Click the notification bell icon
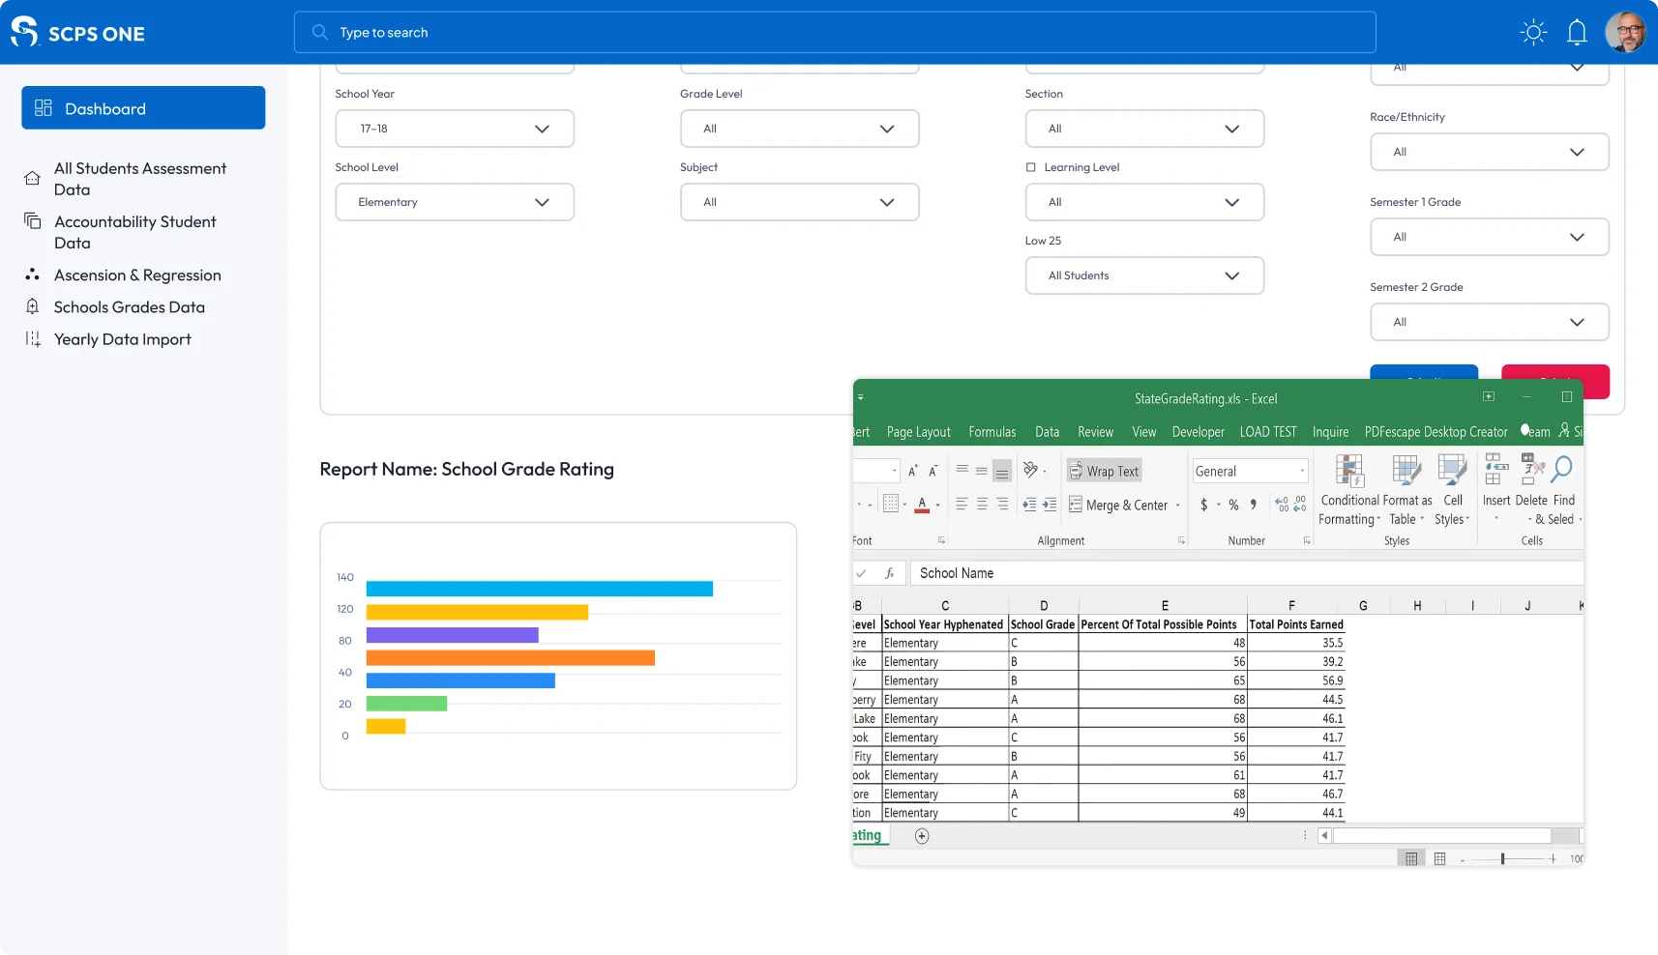The width and height of the screenshot is (1658, 955). tap(1577, 33)
